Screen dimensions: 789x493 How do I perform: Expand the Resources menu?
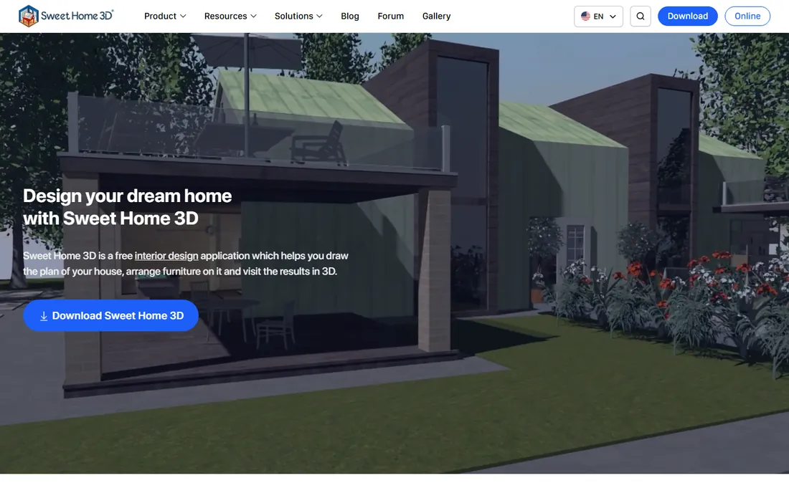[x=230, y=16]
